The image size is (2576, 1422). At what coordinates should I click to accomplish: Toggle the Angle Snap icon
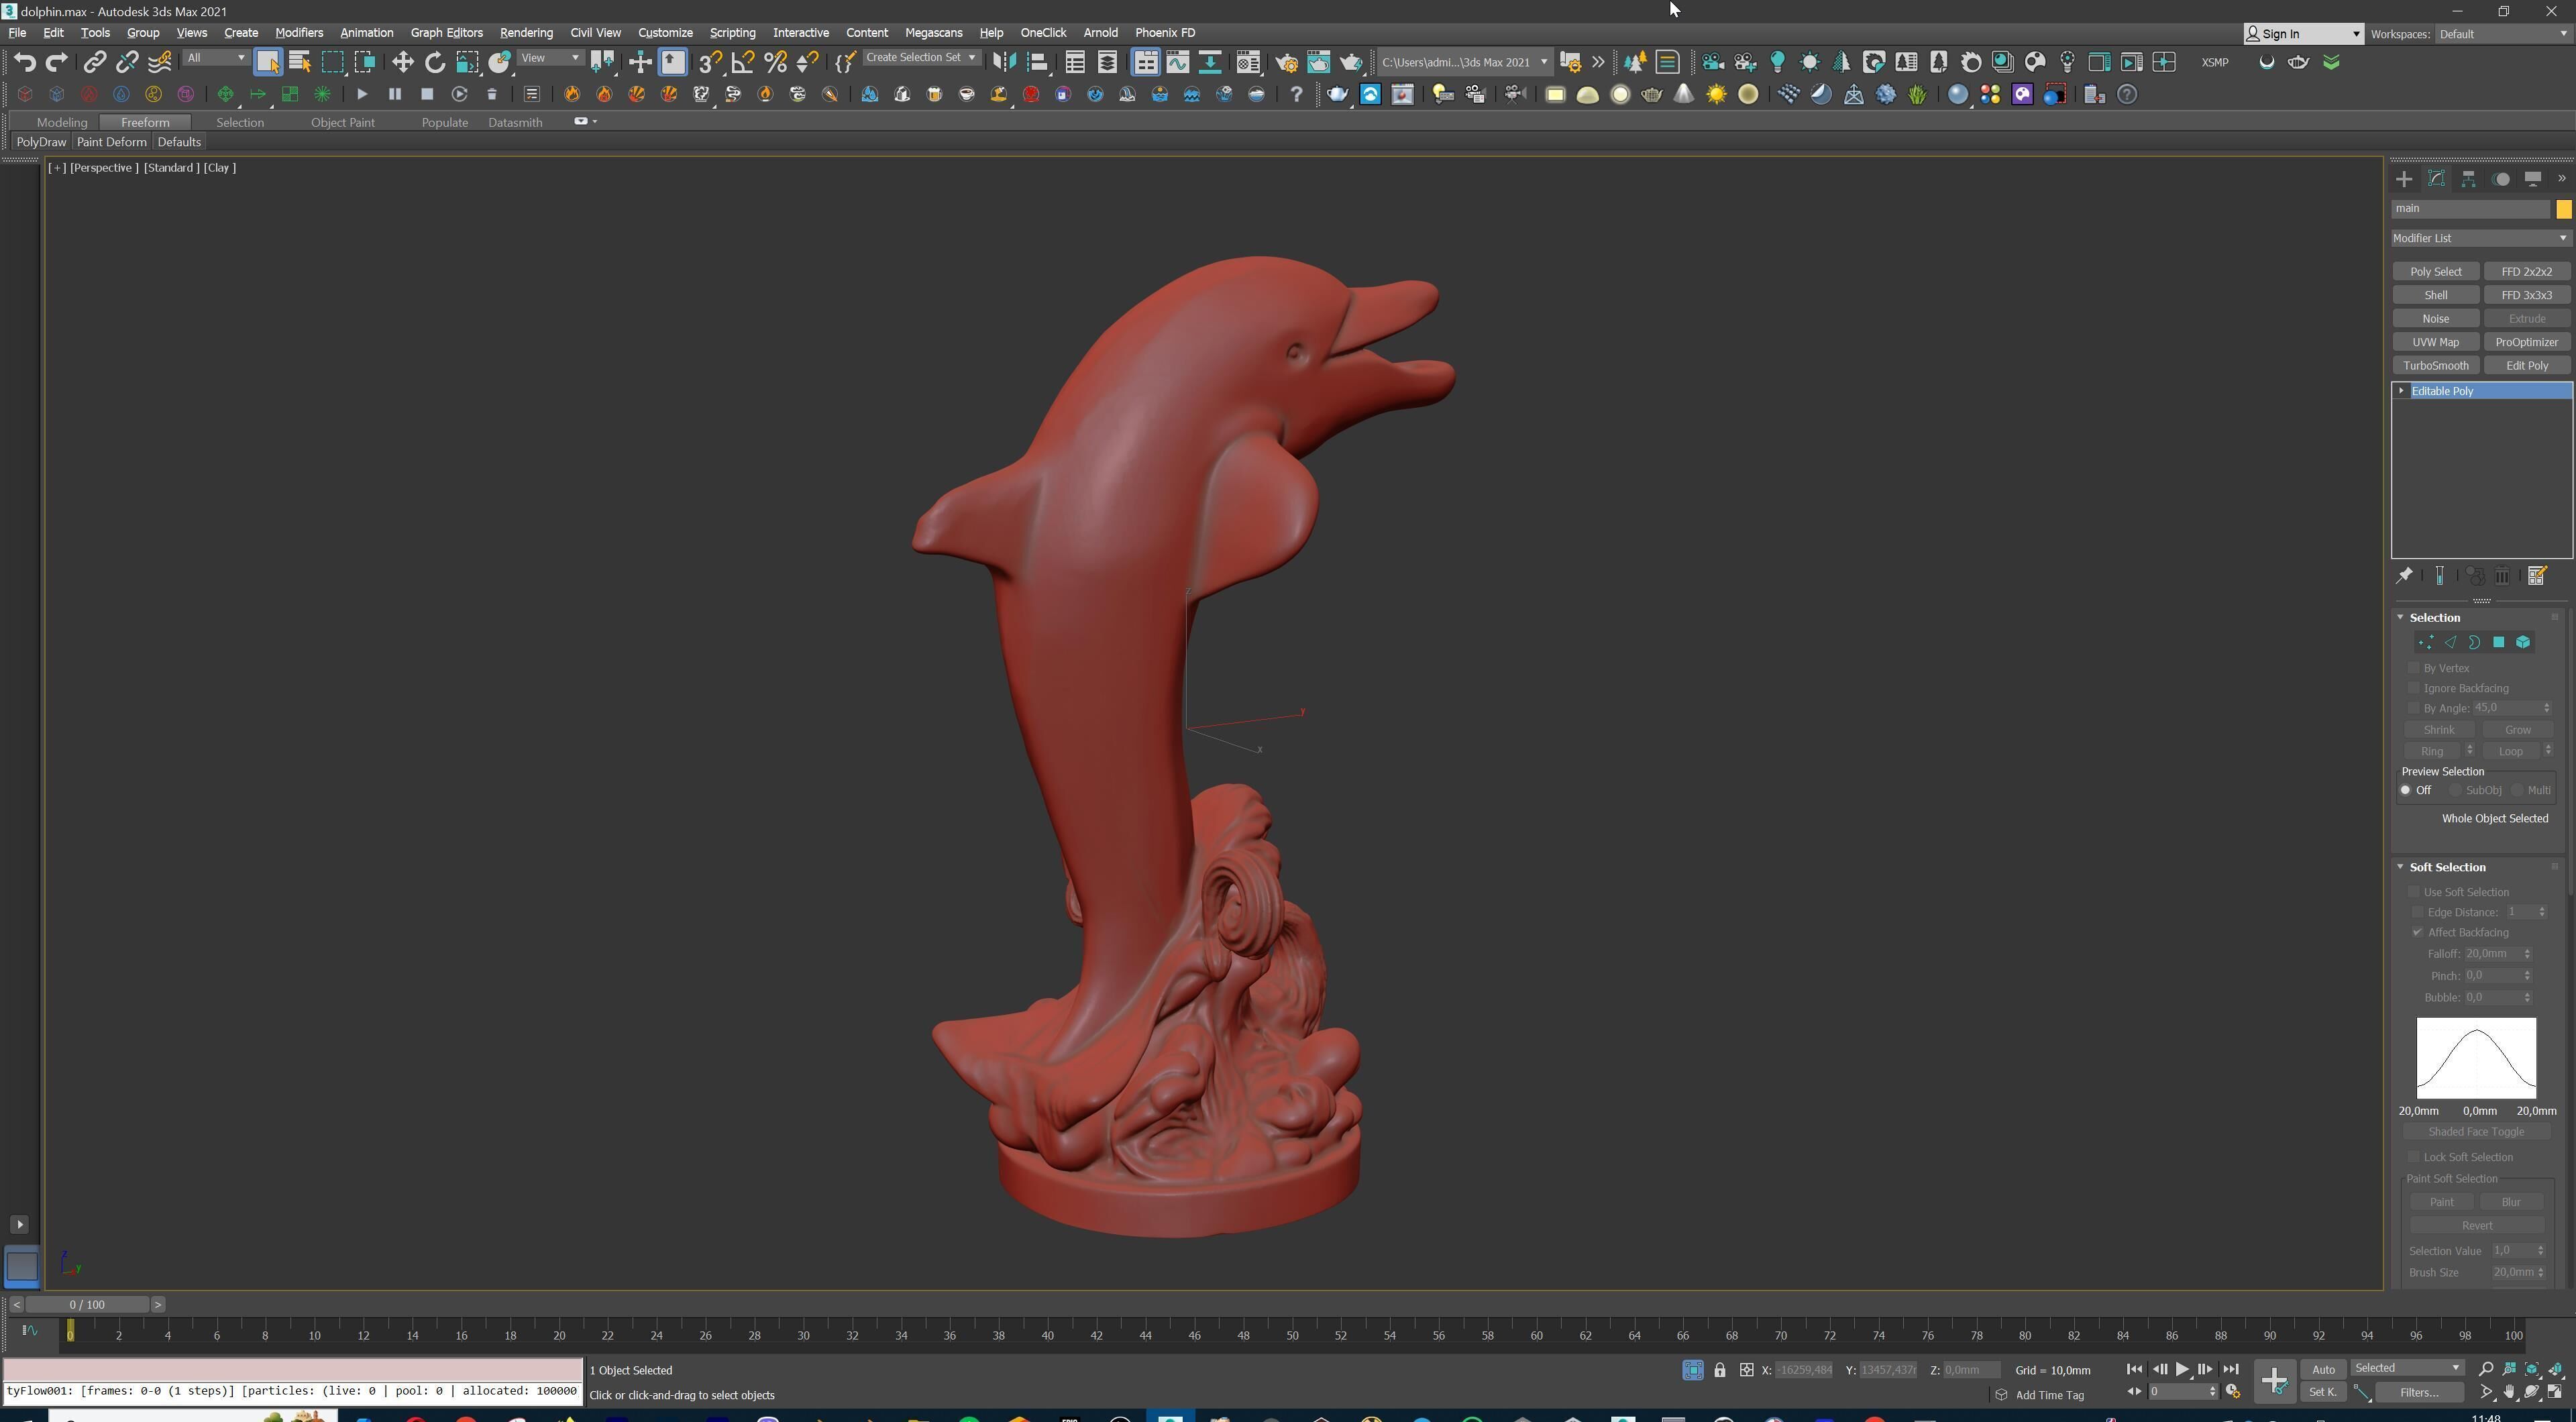point(743,62)
